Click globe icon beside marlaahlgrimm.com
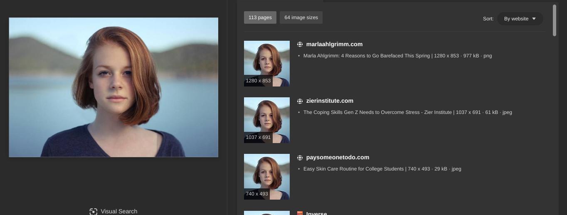Screen dimensions: 567x215 pyautogui.click(x=300, y=44)
